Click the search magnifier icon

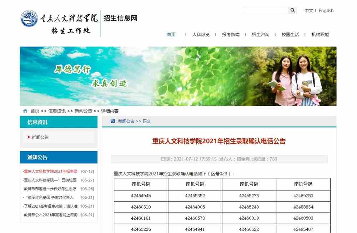293,10
